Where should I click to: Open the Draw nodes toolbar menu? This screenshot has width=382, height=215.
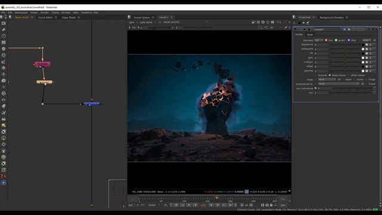4,29
